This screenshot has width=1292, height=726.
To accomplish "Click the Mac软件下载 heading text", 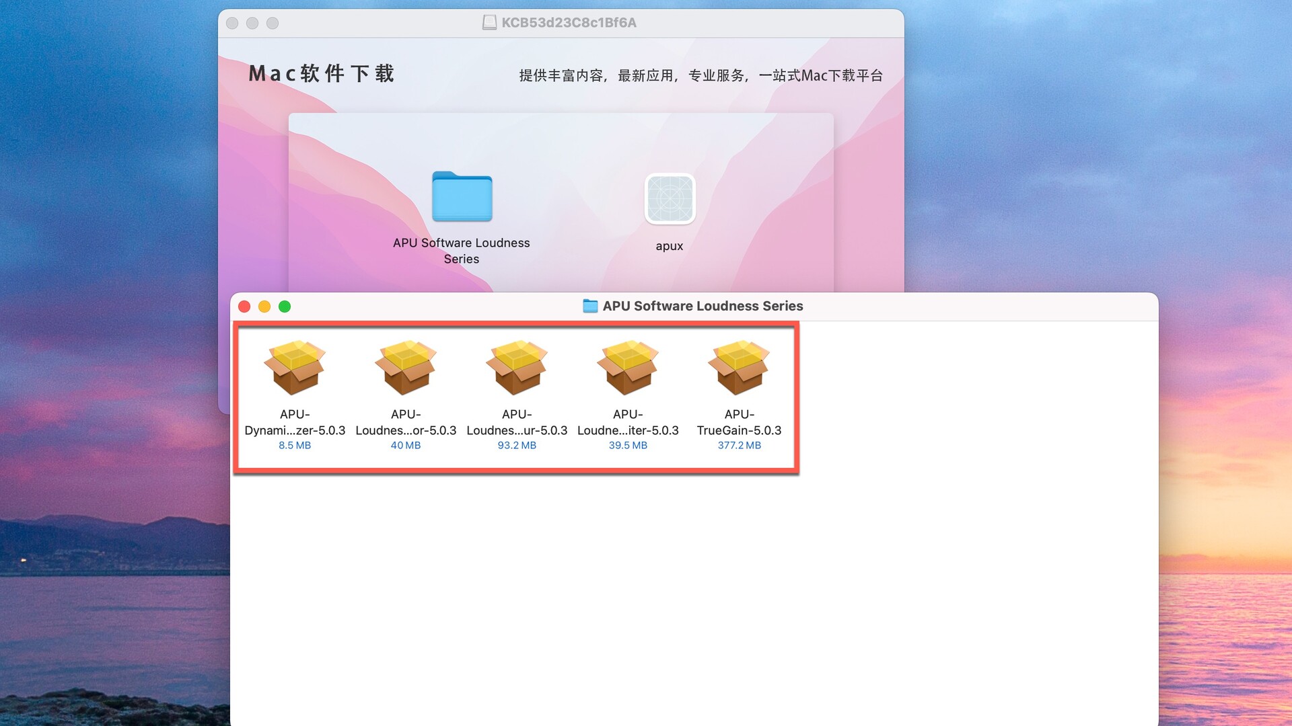I will (322, 73).
